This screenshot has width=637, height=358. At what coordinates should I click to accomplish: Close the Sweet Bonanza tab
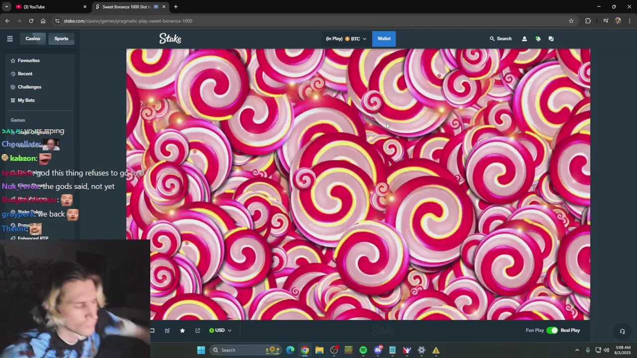[164, 7]
